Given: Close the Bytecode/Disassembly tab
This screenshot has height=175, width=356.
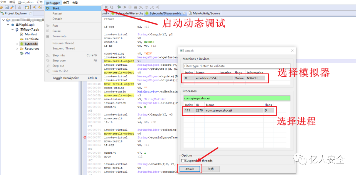Looking at the screenshot, I should pyautogui.click(x=184, y=13).
